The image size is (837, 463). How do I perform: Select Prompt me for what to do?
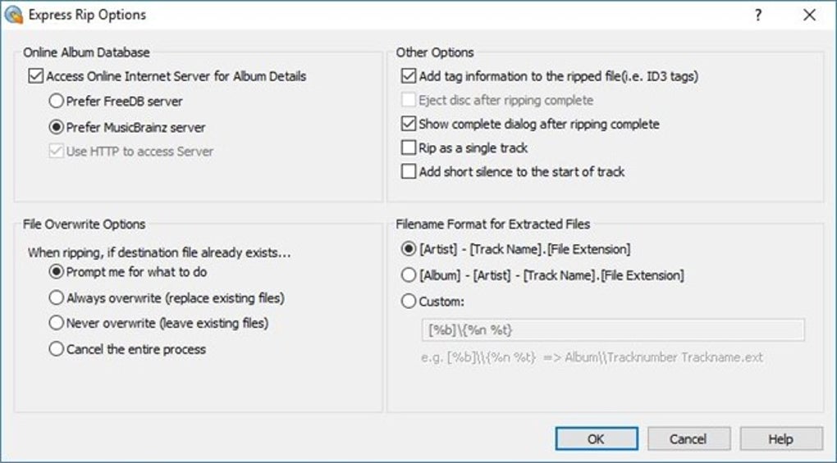(x=56, y=272)
